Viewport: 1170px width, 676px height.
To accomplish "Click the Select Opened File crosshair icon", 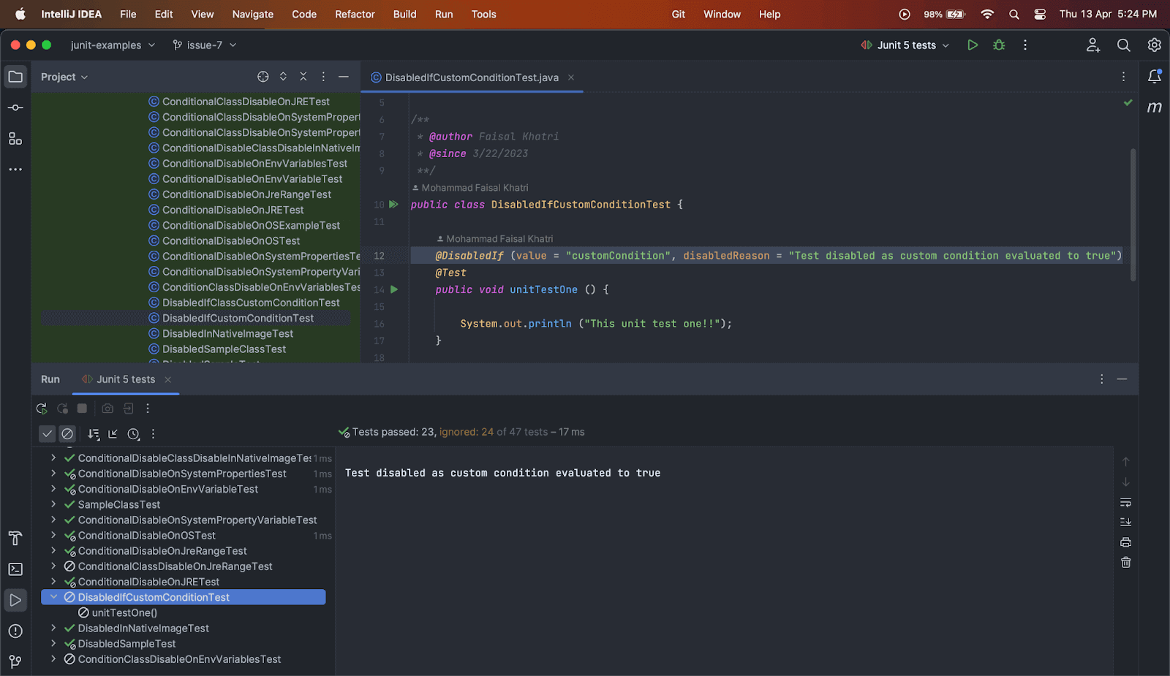I will pyautogui.click(x=263, y=77).
